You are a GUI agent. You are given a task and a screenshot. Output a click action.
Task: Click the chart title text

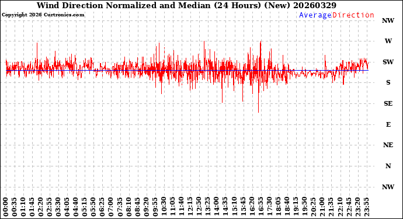[x=186, y=5]
